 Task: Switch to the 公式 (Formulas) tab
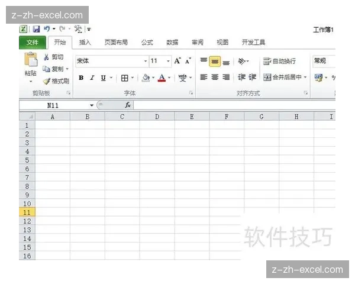pos(147,43)
